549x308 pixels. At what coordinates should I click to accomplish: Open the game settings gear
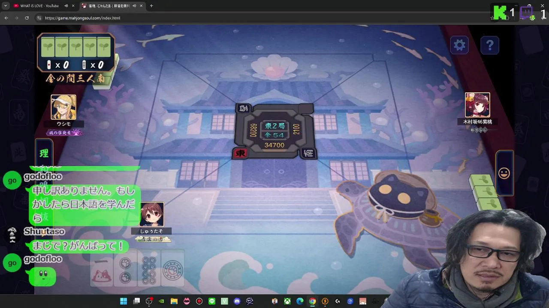[x=459, y=45]
